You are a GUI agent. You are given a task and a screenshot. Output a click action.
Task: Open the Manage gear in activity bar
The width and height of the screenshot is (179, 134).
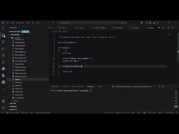pos(3,108)
